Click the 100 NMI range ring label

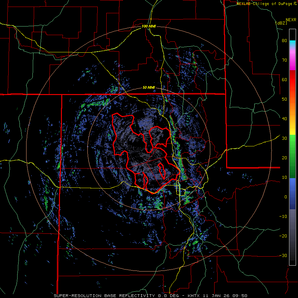pos(149,26)
